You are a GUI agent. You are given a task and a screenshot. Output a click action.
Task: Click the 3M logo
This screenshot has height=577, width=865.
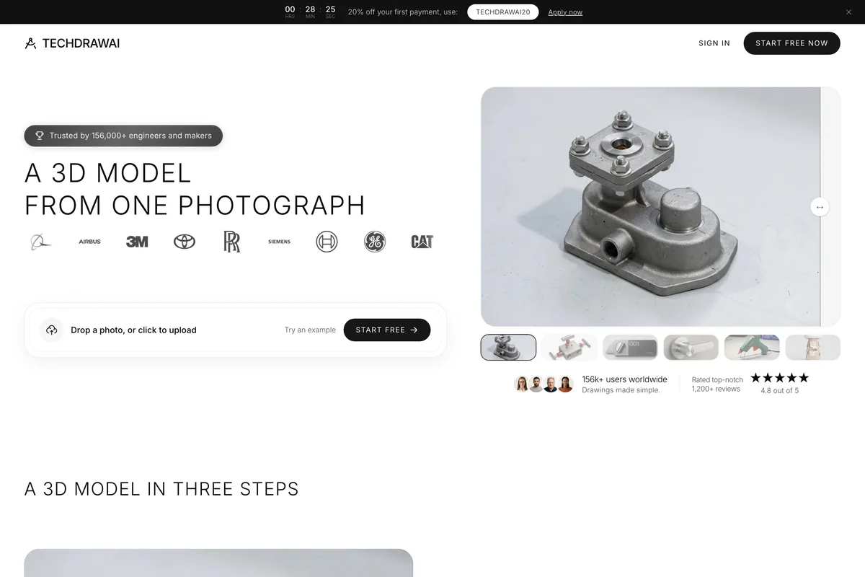coord(137,242)
